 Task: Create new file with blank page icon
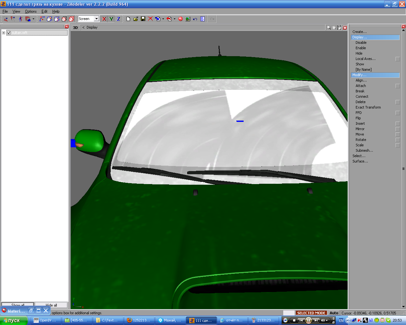tap(128, 19)
